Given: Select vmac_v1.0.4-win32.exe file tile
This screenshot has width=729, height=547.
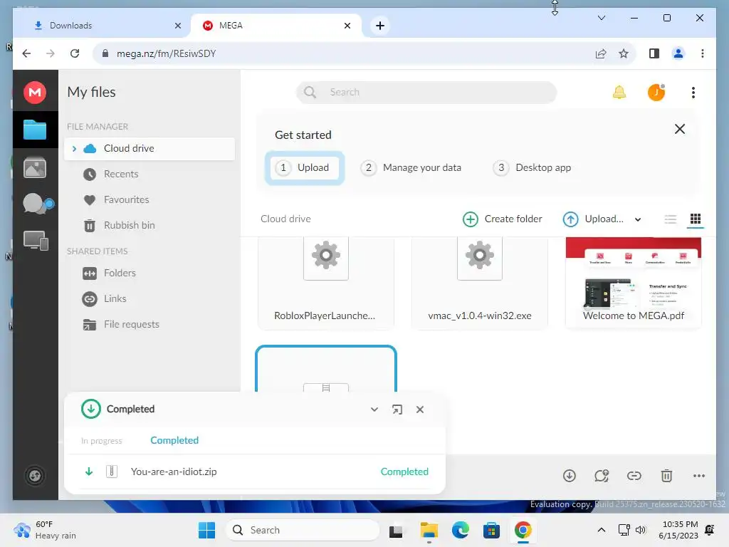Looking at the screenshot, I should (479, 283).
